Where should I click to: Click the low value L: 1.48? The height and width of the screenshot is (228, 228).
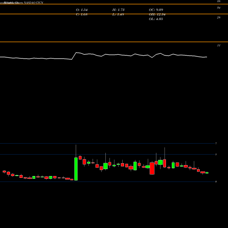pos(118,15)
